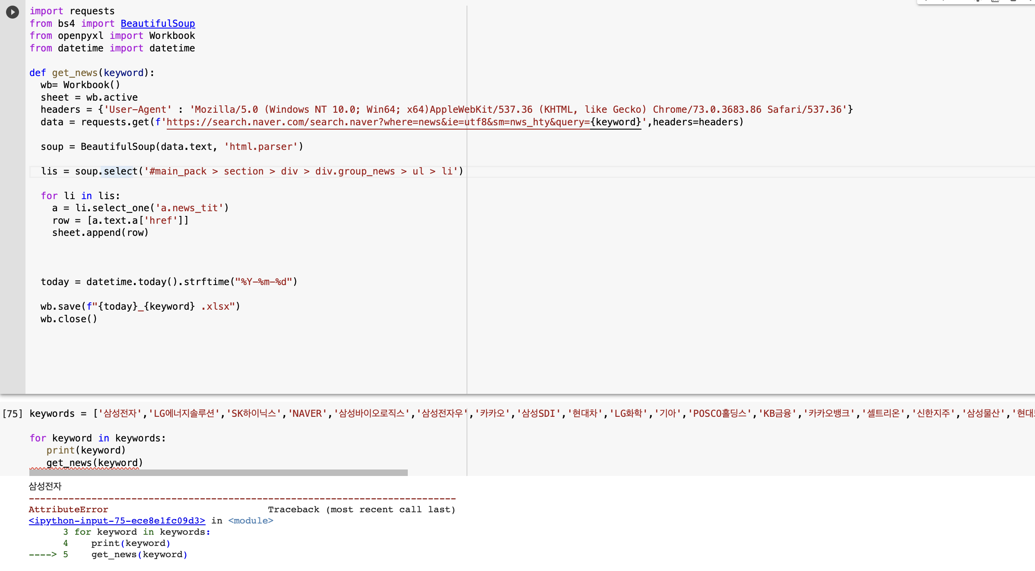The height and width of the screenshot is (571, 1035).
Task: Click '삼성바이오로직스' in the keywords list
Action: pos(371,414)
